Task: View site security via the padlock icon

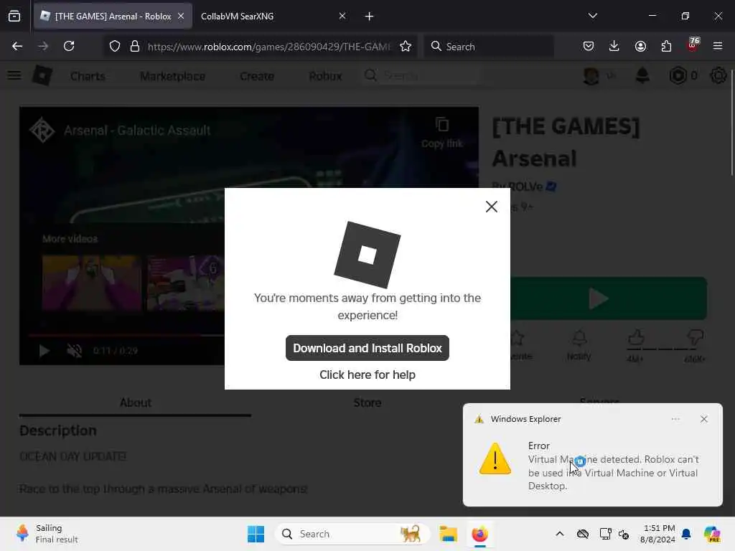Action: tap(135, 46)
